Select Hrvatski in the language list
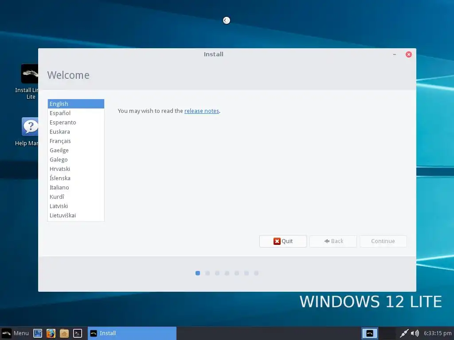 [x=76, y=169]
